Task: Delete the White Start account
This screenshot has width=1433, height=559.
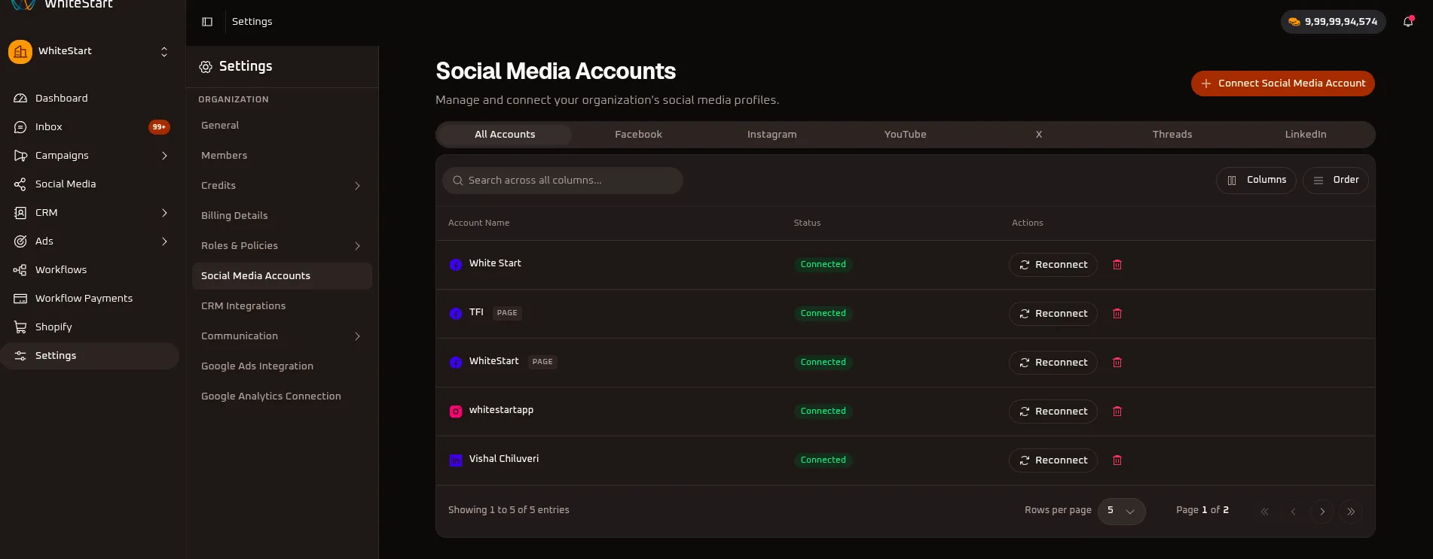Action: (x=1117, y=265)
